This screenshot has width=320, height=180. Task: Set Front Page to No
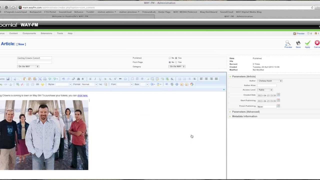click(x=170, y=62)
